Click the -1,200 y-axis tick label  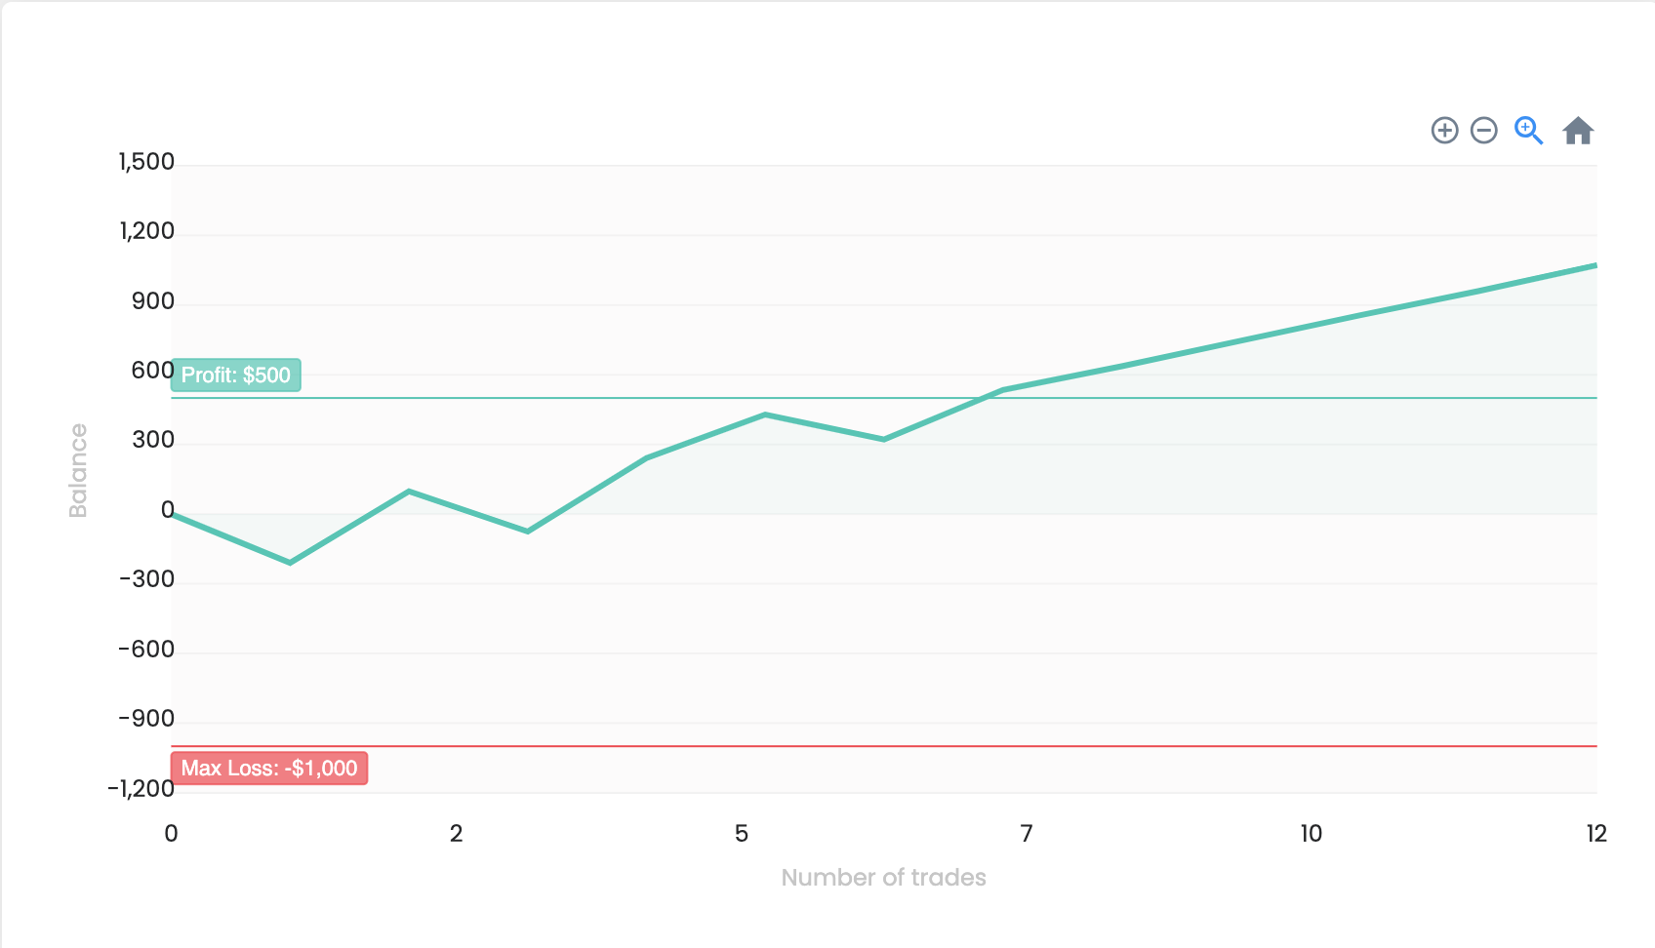pos(141,789)
